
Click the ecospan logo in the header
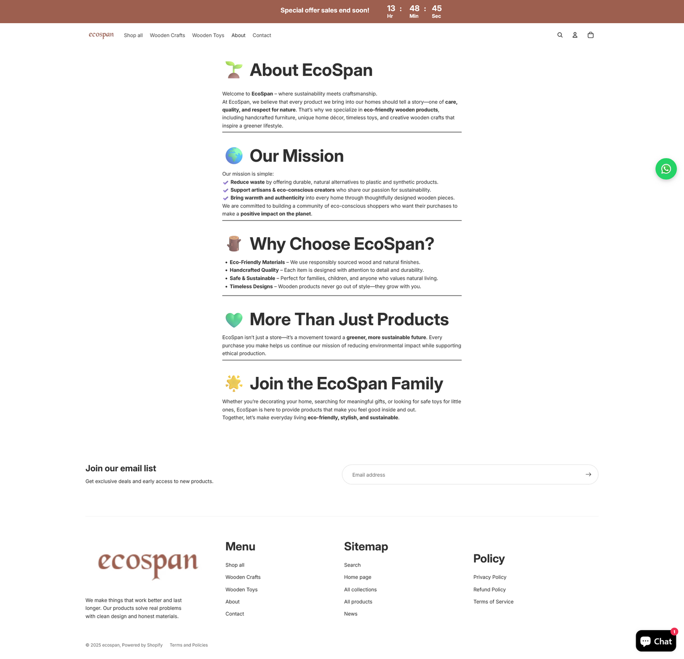pyautogui.click(x=101, y=35)
